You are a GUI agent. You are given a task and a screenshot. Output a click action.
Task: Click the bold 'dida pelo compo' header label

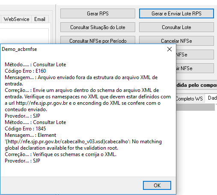click(196, 85)
